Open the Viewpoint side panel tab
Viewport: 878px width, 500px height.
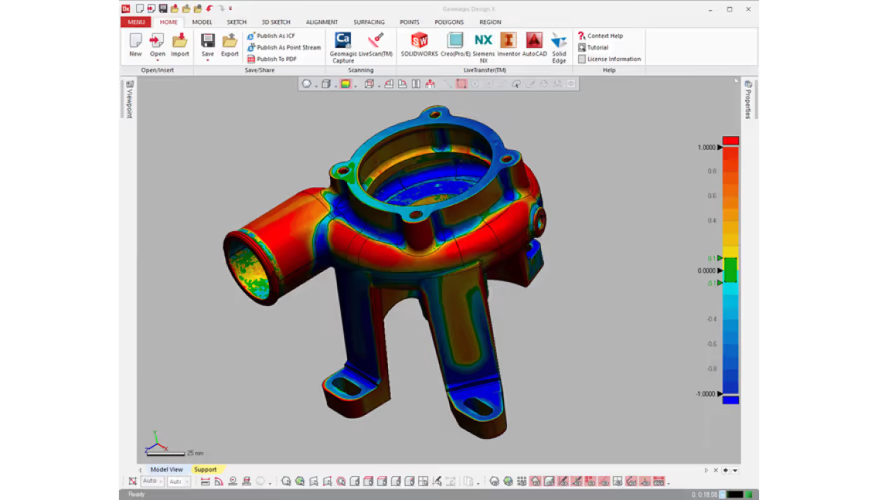pos(129,99)
